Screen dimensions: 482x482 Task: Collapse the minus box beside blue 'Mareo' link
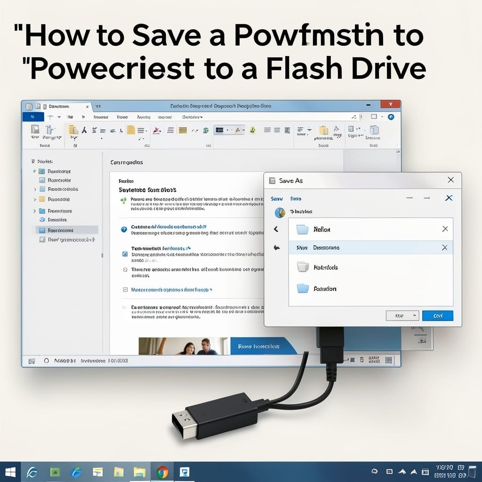point(125,289)
